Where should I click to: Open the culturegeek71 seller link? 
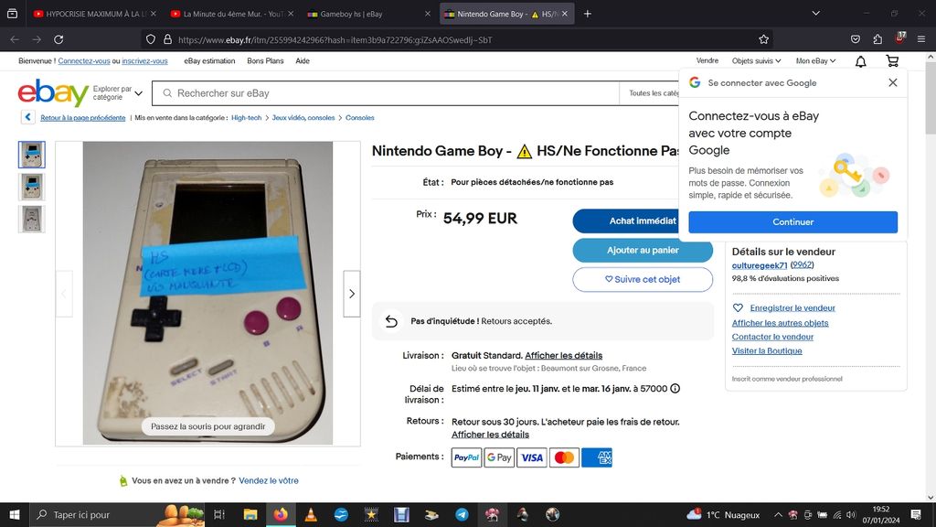click(x=760, y=265)
